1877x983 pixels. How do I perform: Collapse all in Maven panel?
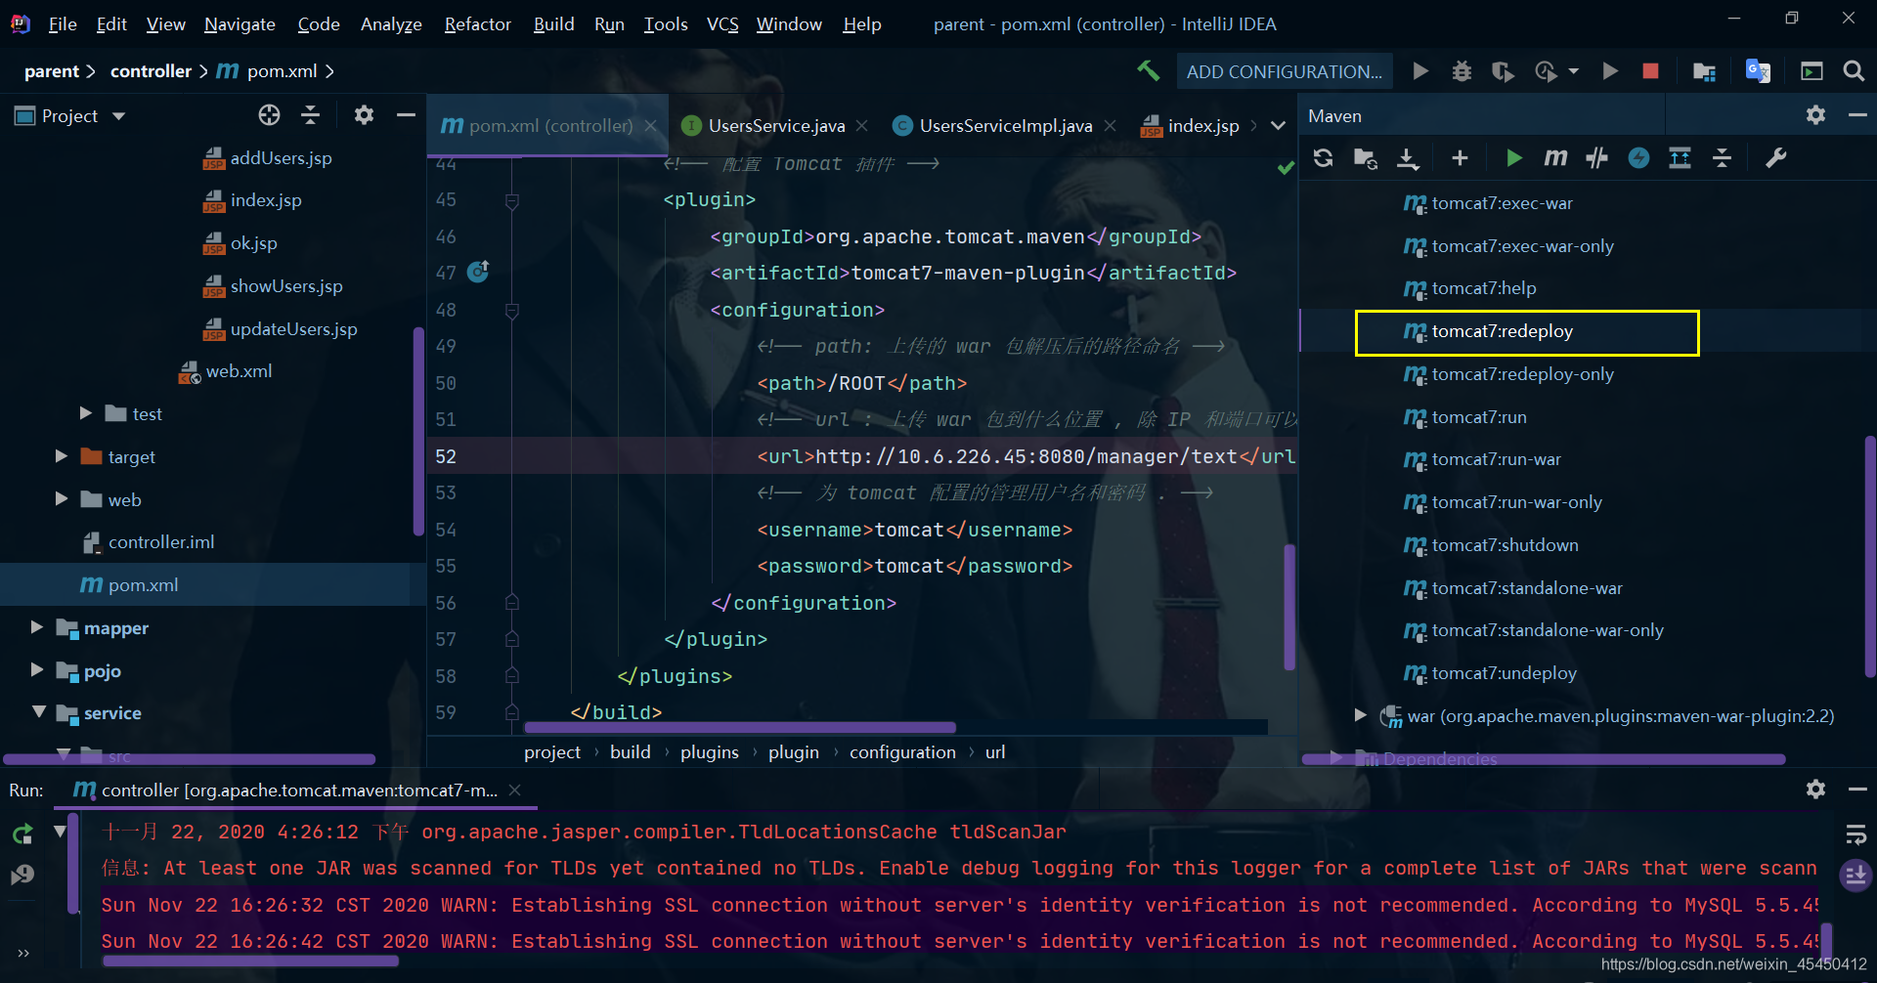coord(1723,158)
